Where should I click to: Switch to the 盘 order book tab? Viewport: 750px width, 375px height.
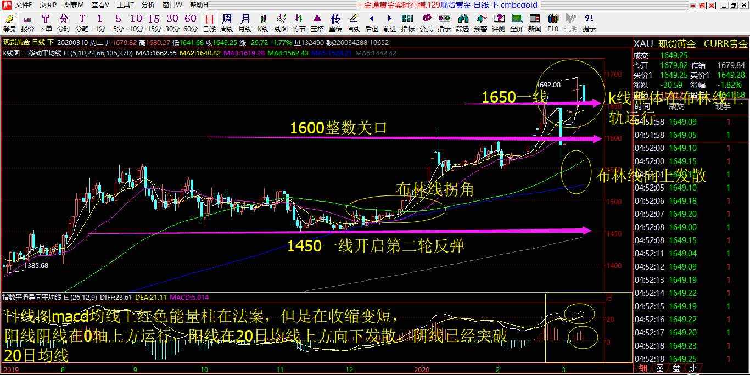tap(676, 368)
